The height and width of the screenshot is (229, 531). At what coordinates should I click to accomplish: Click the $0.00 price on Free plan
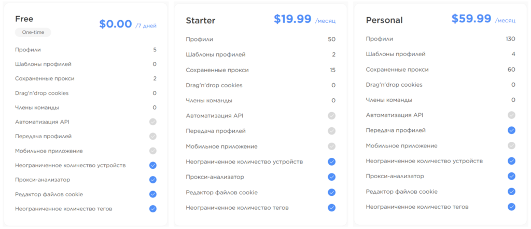pos(116,24)
